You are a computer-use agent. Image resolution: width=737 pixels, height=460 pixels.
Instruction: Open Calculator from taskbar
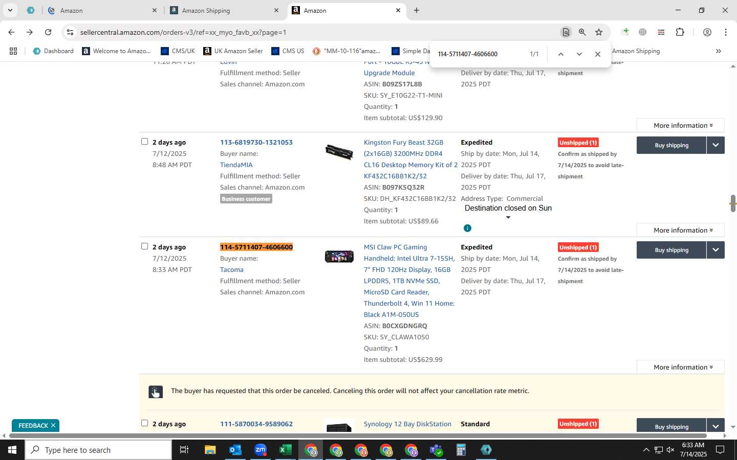pos(461,450)
